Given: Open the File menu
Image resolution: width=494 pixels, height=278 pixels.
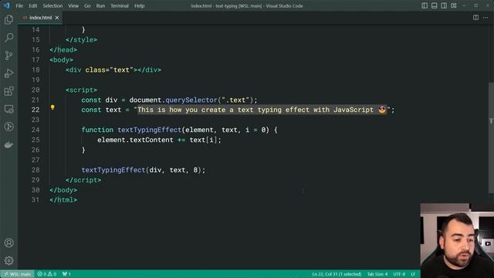Looking at the screenshot, I should pyautogui.click(x=19, y=5).
